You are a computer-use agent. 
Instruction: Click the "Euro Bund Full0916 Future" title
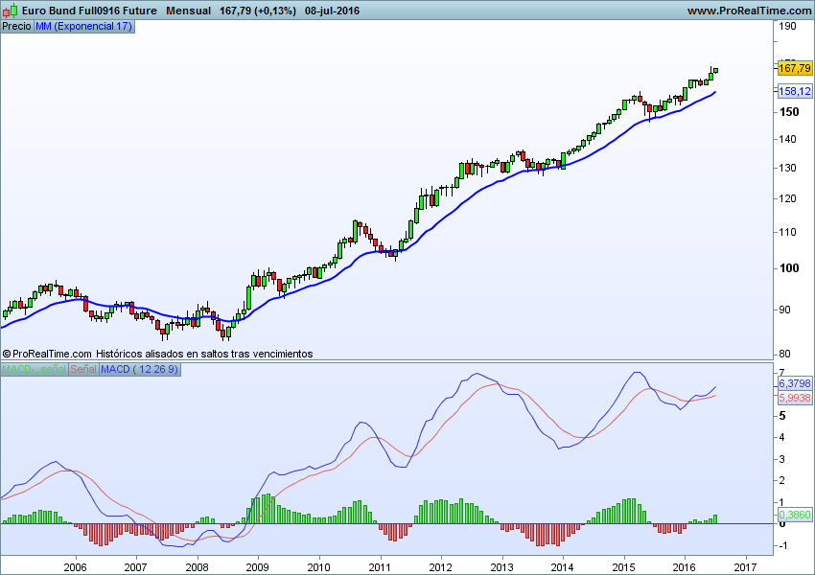(x=87, y=11)
